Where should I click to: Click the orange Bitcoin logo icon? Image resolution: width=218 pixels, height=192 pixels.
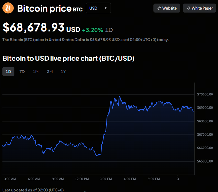8,8
